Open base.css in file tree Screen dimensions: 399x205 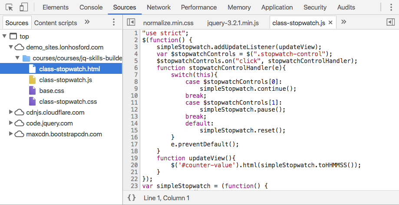52,91
